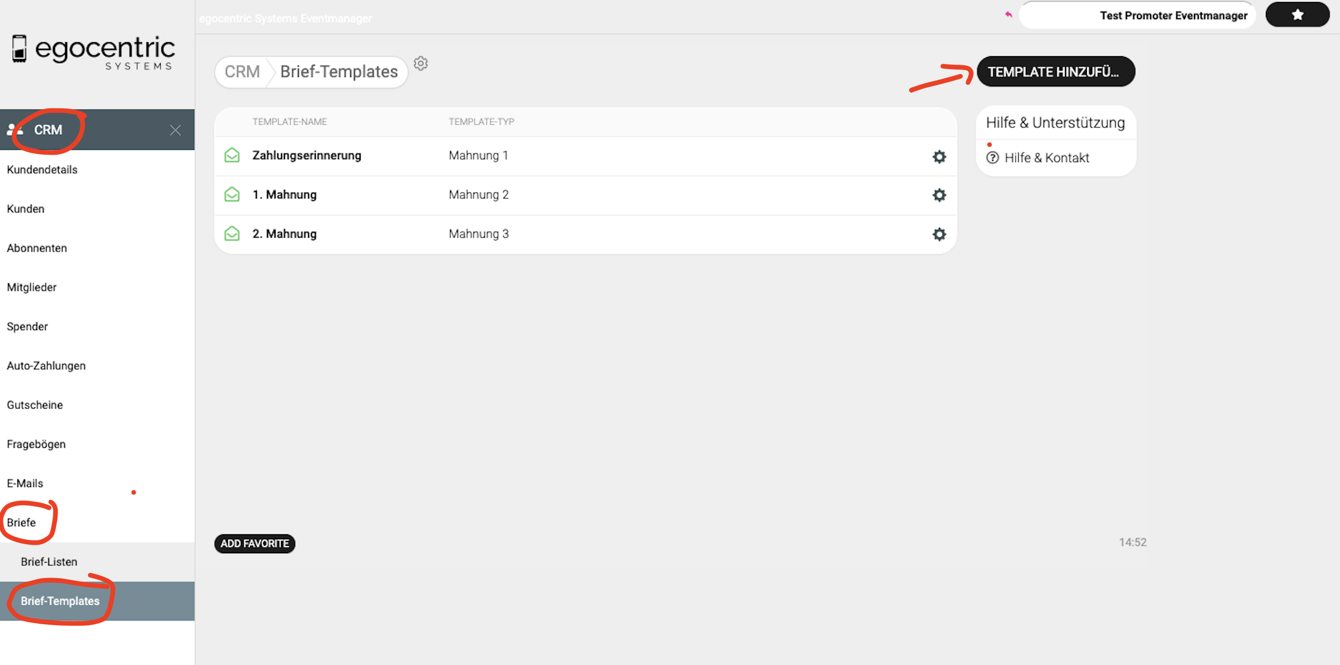Click CRM in the breadcrumb
This screenshot has height=665, width=1340.
(x=242, y=72)
